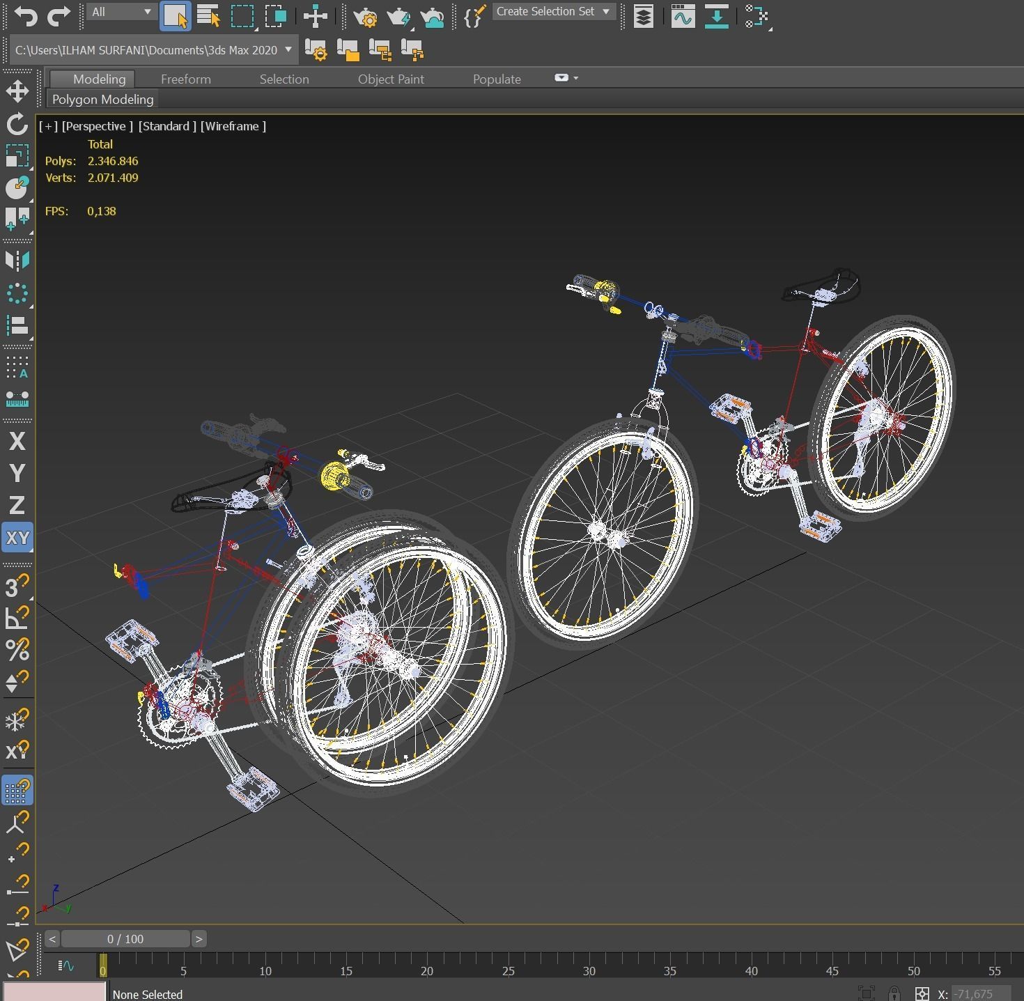Image resolution: width=1024 pixels, height=1001 pixels.
Task: Click the Render Production teapot icon
Action: click(x=398, y=16)
